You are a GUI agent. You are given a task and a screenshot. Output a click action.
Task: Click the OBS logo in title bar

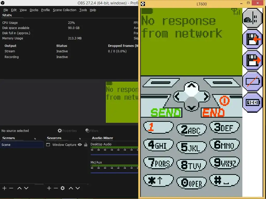point(3,3)
